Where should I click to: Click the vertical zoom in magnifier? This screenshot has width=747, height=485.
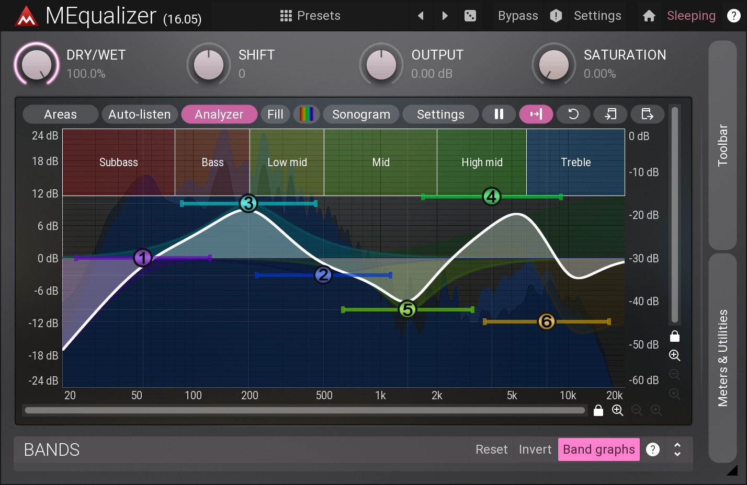point(675,355)
